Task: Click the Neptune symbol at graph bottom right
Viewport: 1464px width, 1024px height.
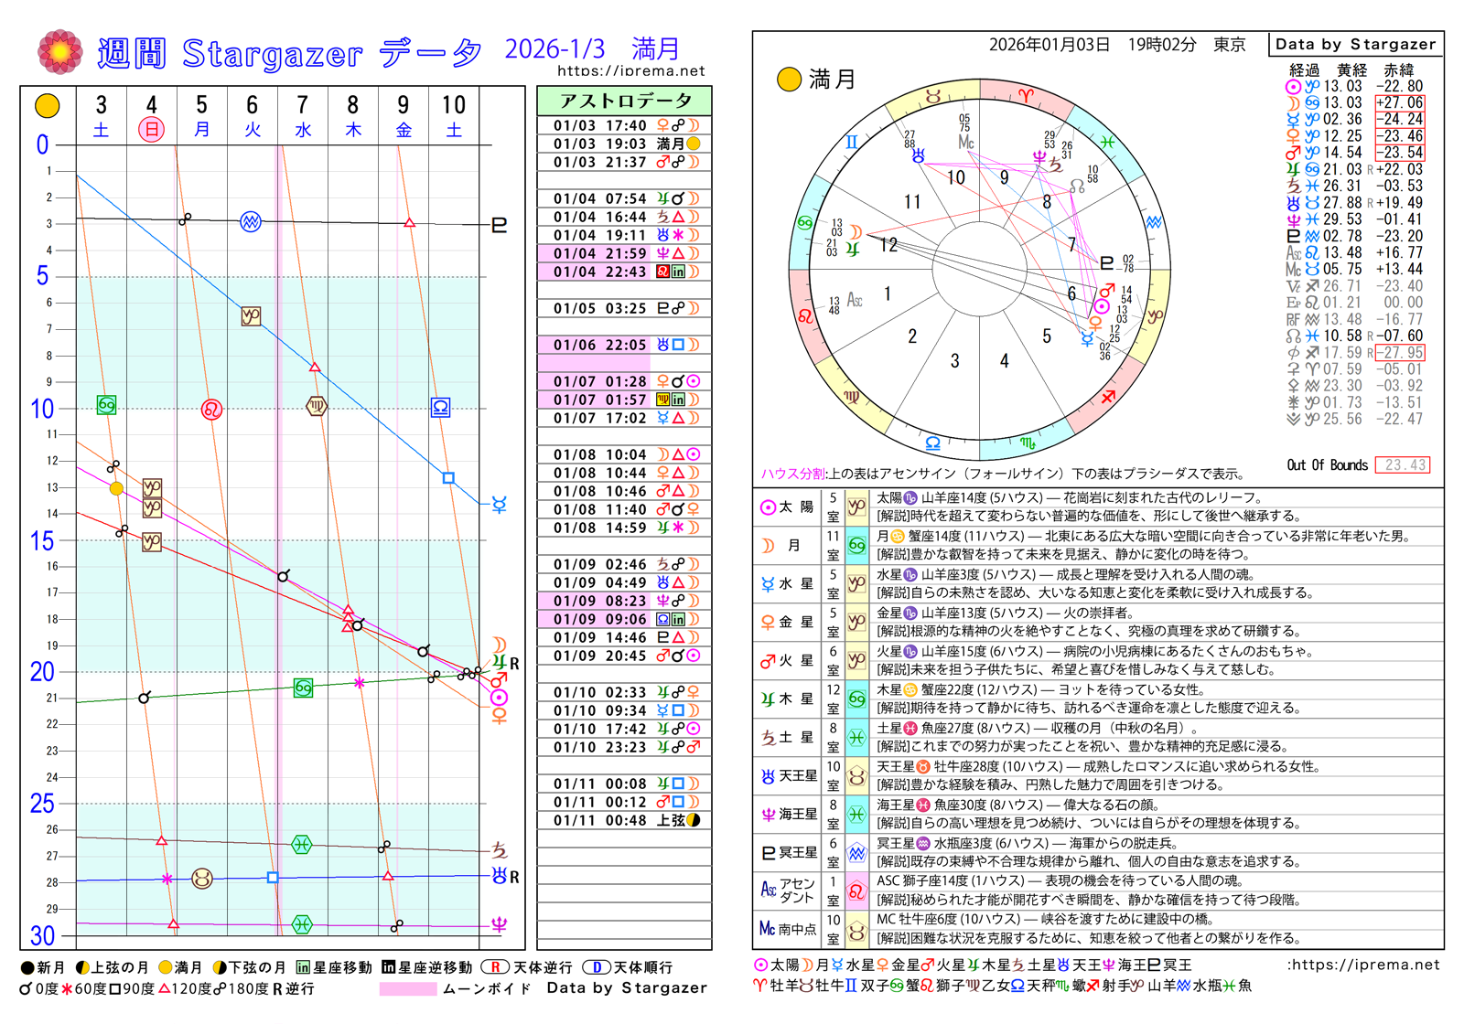Action: [500, 925]
